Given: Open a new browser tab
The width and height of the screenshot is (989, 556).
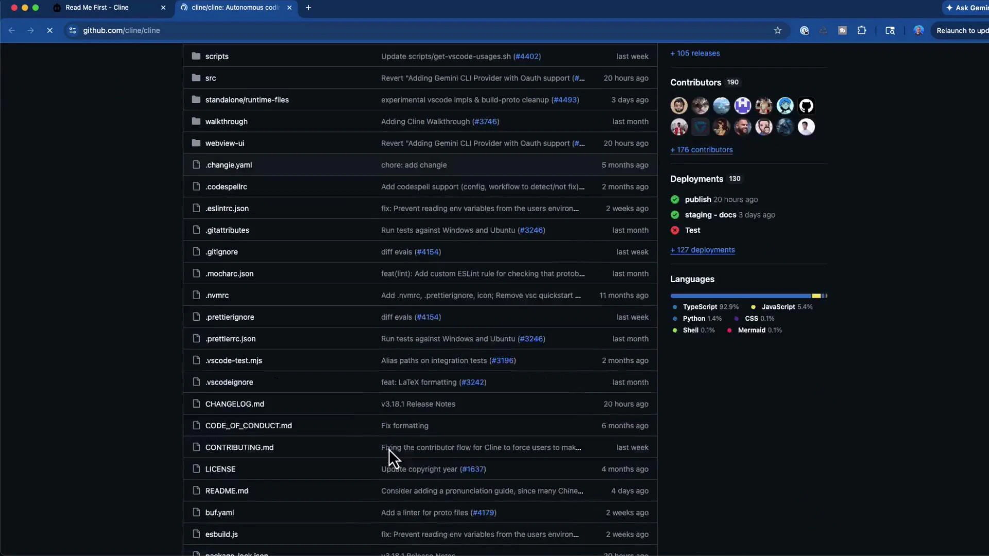Looking at the screenshot, I should [x=309, y=8].
